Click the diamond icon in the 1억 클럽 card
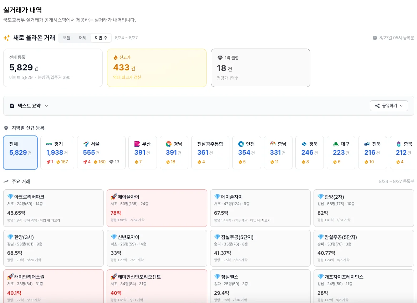 point(220,58)
